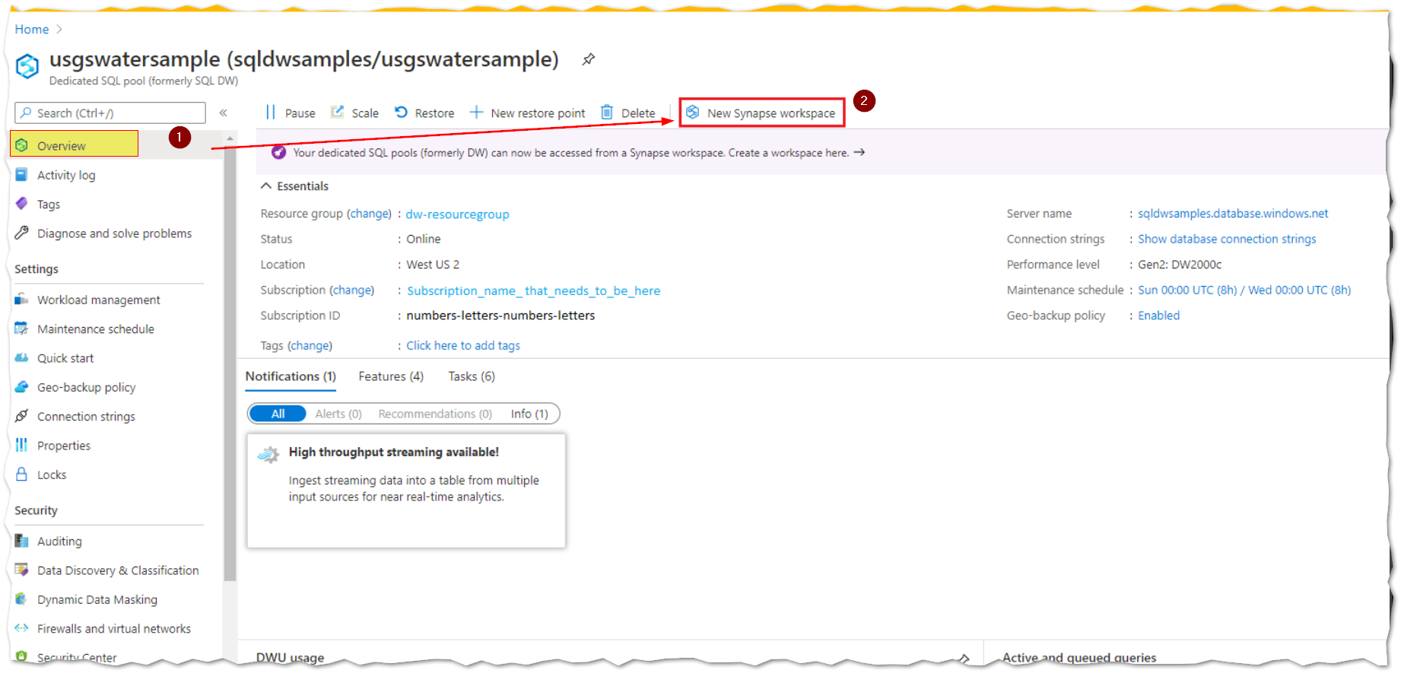Filter notifications by Recommendations (0)
The height and width of the screenshot is (673, 1401).
pyautogui.click(x=435, y=414)
